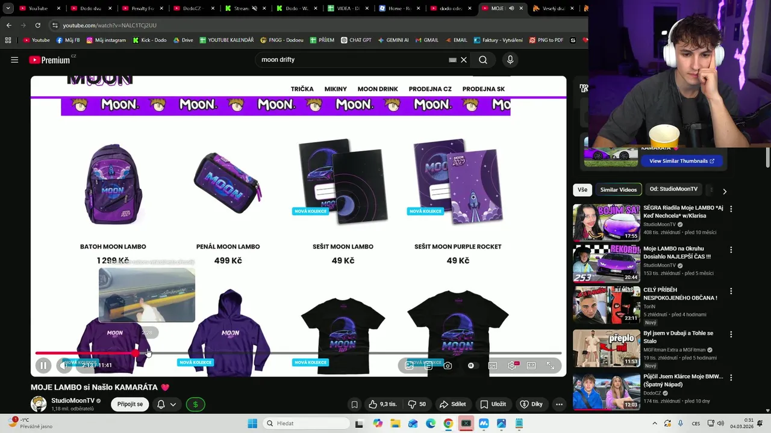The width and height of the screenshot is (771, 433).
Task: Open File Explorer from taskbar
Action: [x=395, y=423]
